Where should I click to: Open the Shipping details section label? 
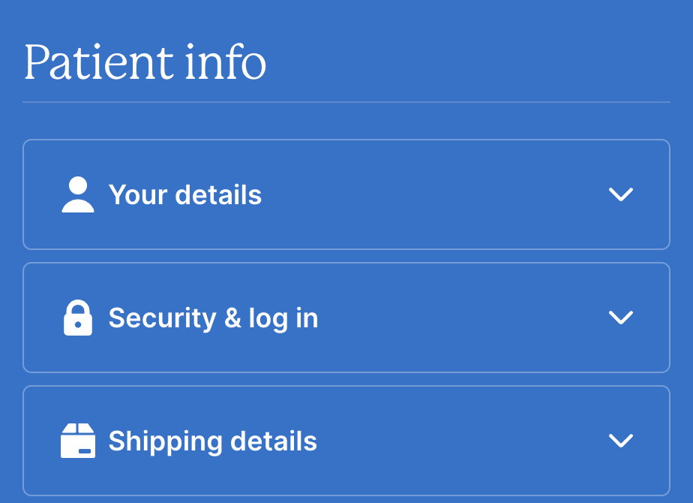click(x=212, y=441)
